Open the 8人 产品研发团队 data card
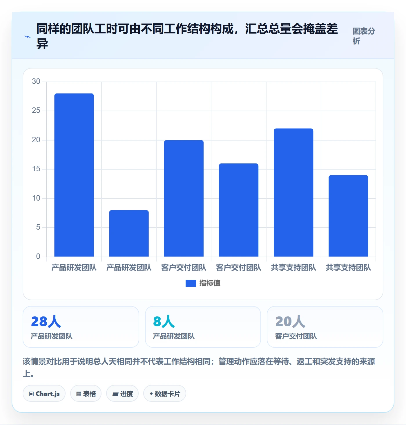 (x=203, y=327)
